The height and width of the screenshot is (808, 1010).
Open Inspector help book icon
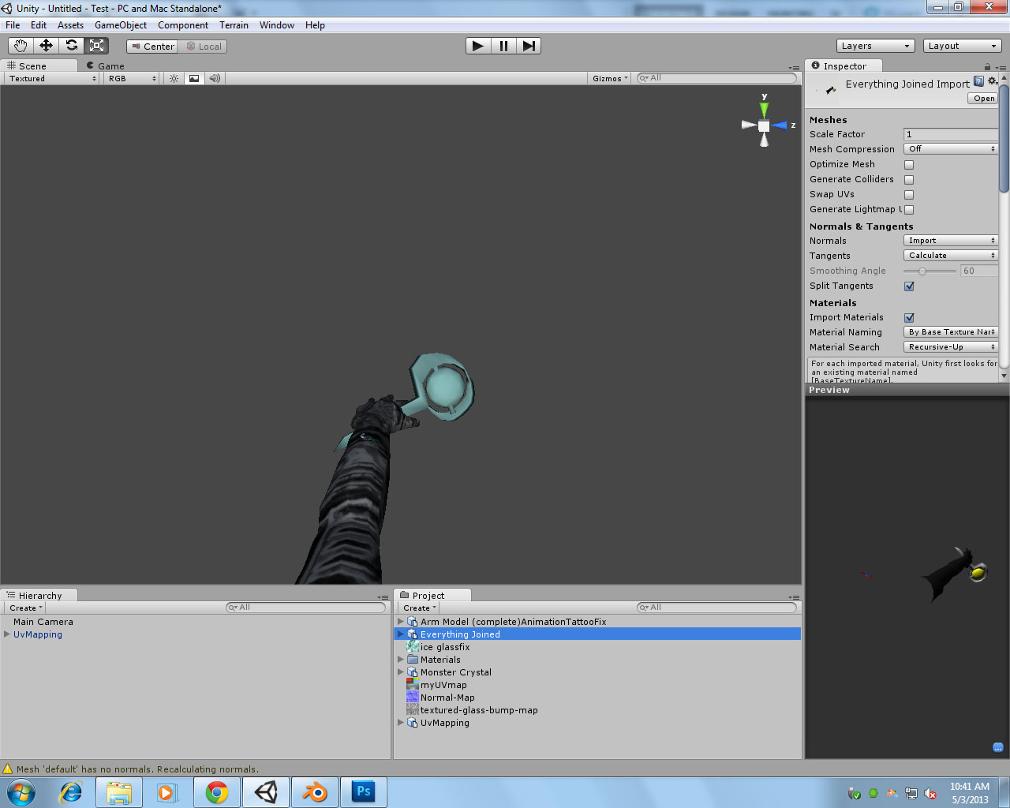click(x=979, y=81)
